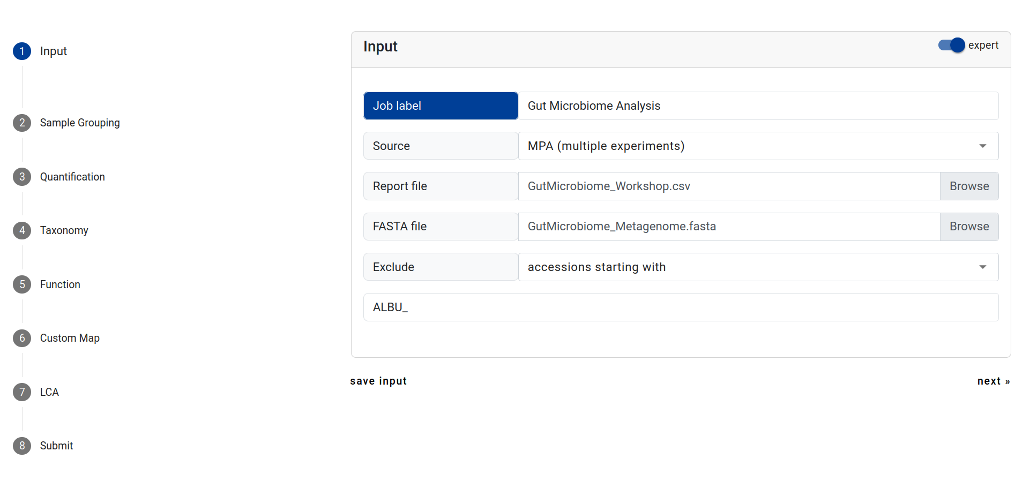Screen dimensions: 1030x481
Task: Select the step 3 Quantification number icon
Action: click(x=22, y=177)
